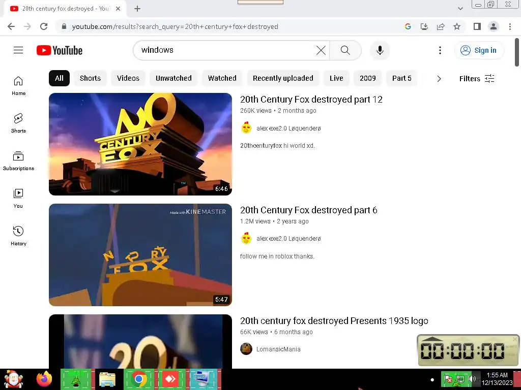The width and height of the screenshot is (521, 390).
Task: Open video titled 20th century fox destroyed Presents 1935 logo
Action: pyautogui.click(x=334, y=321)
